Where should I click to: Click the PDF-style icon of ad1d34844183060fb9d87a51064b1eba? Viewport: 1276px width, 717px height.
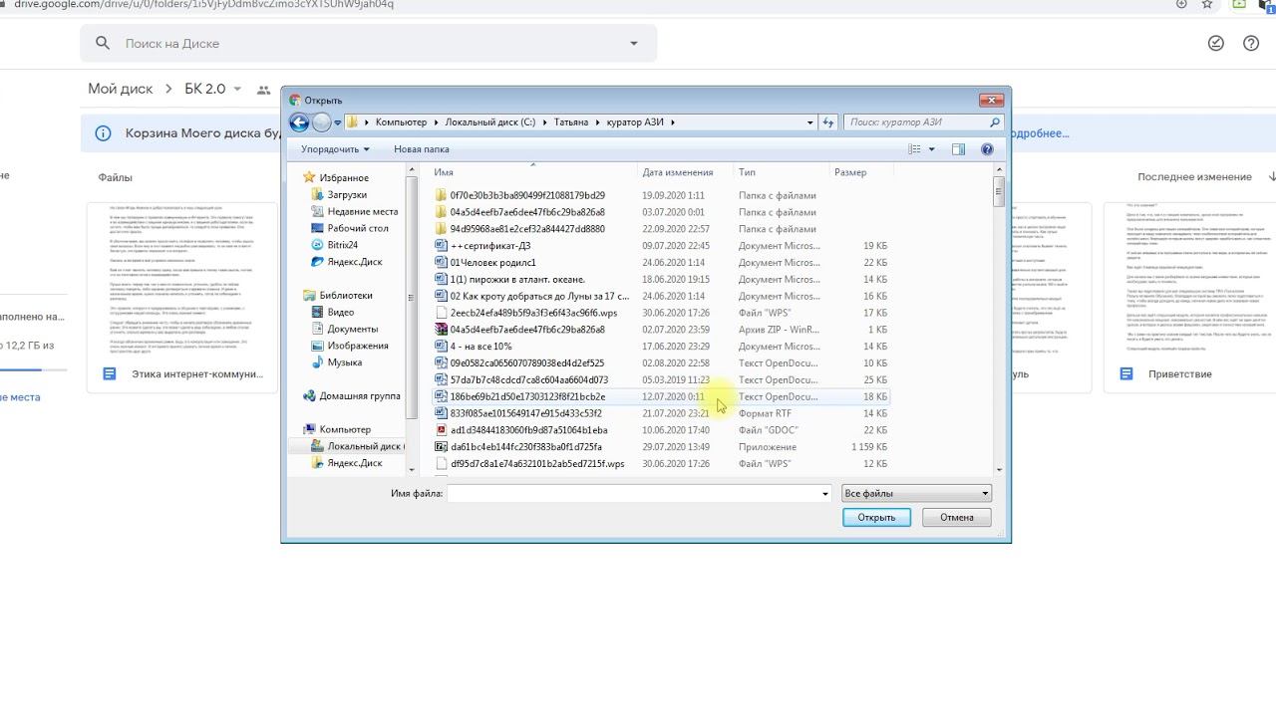click(x=442, y=430)
